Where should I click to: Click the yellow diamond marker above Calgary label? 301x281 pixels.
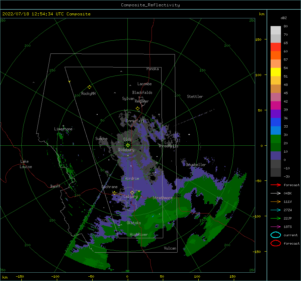click(x=132, y=192)
